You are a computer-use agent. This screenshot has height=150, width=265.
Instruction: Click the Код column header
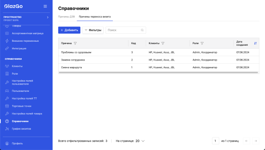(x=133, y=43)
